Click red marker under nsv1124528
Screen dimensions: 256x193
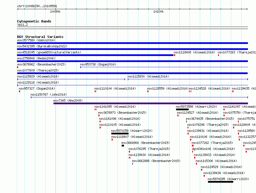coord(190,91)
